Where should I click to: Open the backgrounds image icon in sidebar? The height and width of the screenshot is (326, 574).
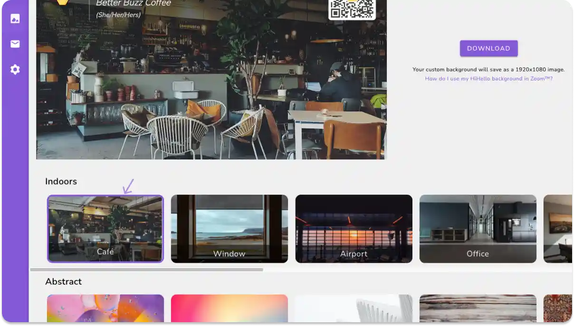15,19
